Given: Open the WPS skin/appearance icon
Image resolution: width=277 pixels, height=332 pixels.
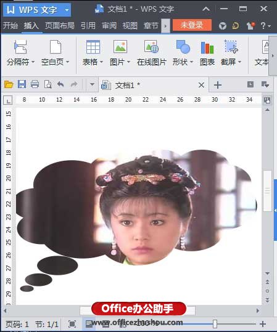Looking at the screenshot, I should [223, 26].
